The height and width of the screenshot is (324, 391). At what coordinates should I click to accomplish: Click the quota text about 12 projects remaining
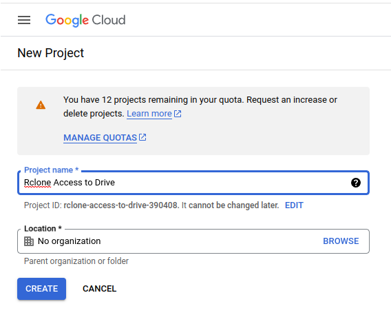click(x=200, y=107)
